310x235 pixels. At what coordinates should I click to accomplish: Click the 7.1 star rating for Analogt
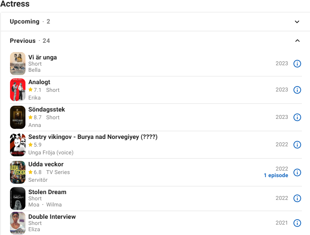(x=35, y=90)
